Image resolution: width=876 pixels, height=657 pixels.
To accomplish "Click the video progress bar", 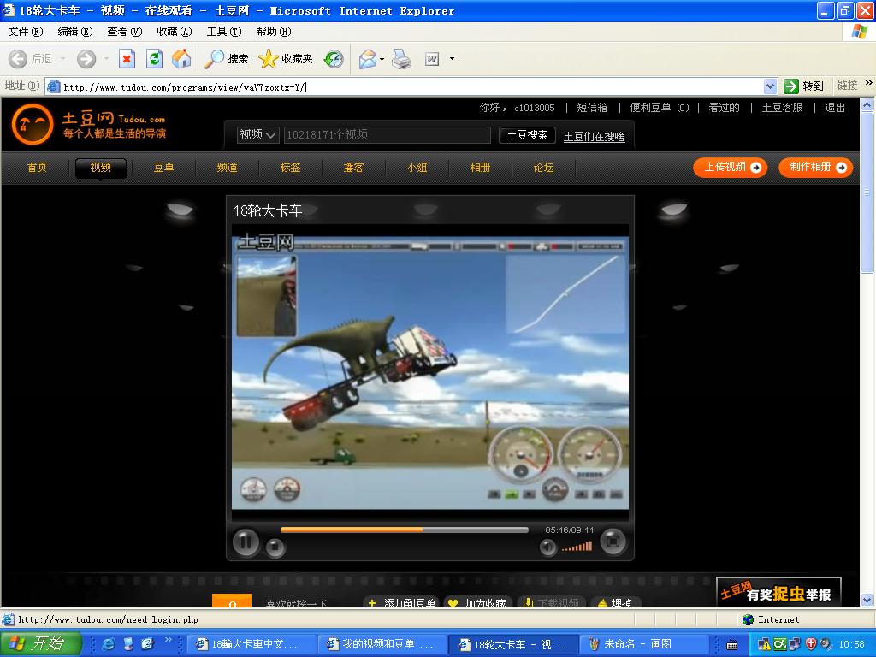I will point(404,530).
